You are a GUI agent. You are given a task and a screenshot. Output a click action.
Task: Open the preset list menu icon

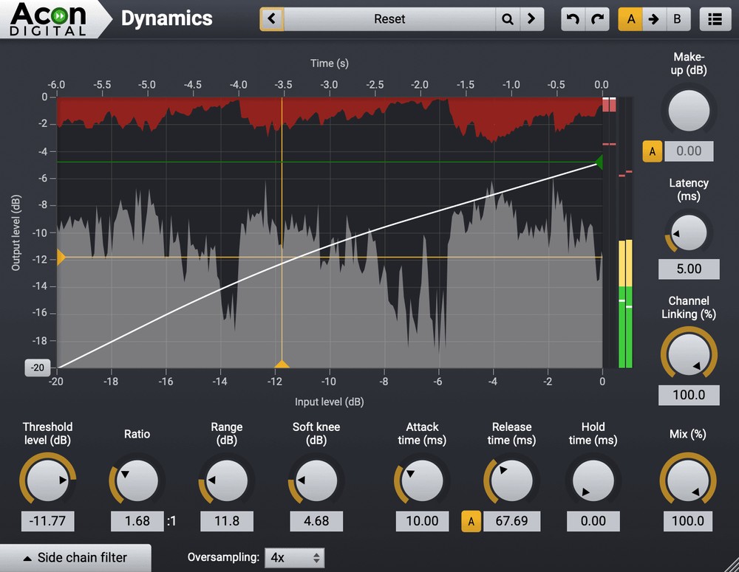[x=715, y=19]
